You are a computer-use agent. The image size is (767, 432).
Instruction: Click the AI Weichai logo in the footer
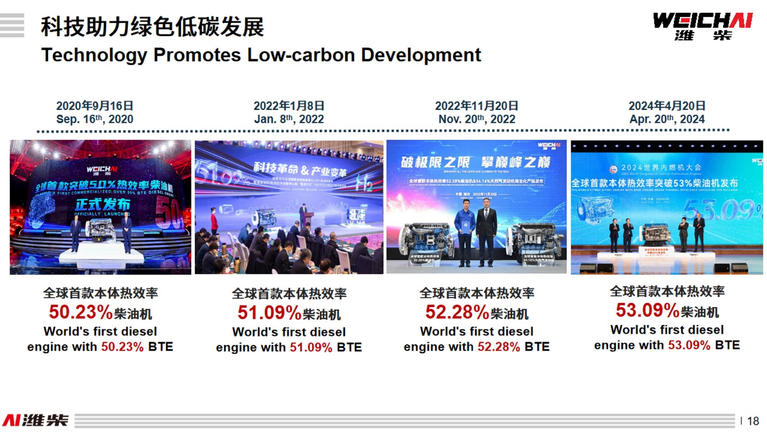click(x=35, y=420)
